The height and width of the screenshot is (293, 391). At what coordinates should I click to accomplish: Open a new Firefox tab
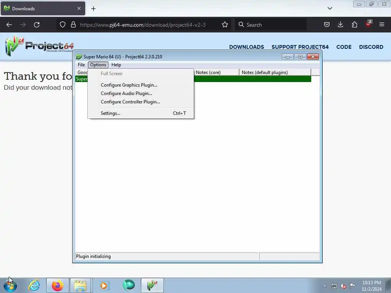point(93,9)
